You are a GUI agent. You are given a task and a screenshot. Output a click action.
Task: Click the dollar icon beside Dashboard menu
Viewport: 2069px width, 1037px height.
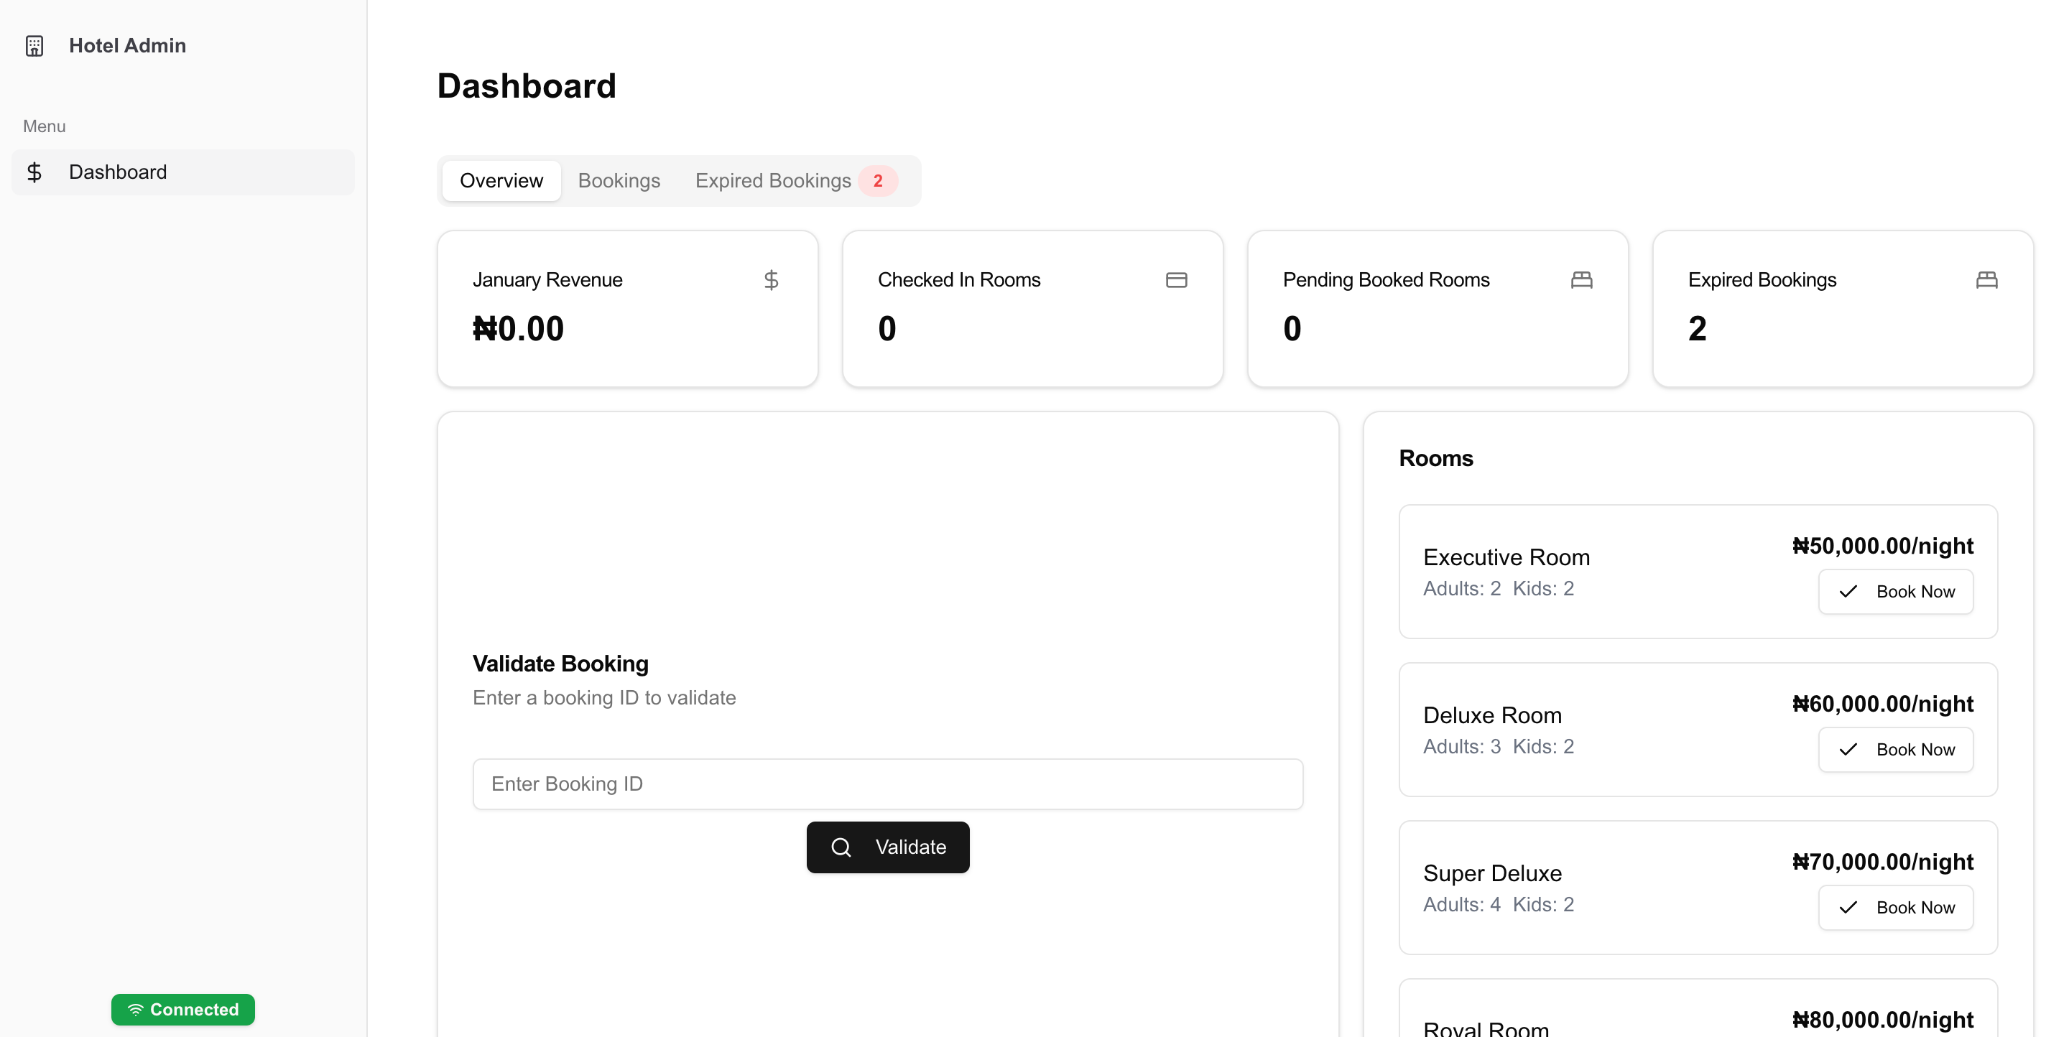[x=34, y=172]
